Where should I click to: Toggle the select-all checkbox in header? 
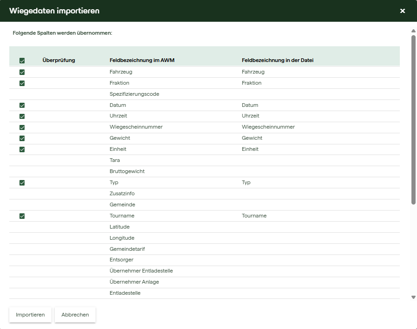(22, 61)
